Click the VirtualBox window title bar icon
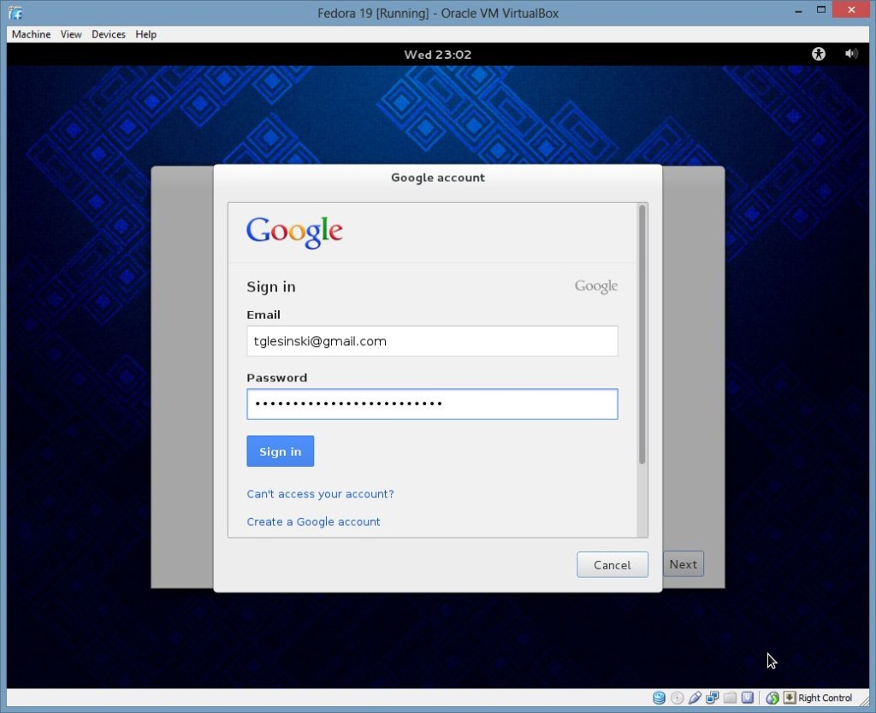This screenshot has width=876, height=713. 15,12
